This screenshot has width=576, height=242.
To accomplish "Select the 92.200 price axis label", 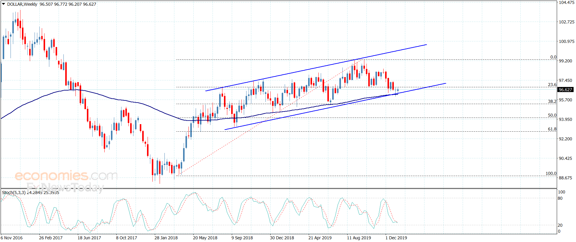I will tap(565, 139).
